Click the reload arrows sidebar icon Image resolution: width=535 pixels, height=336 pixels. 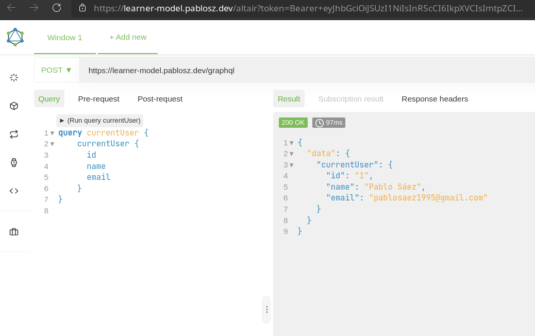pos(14,134)
